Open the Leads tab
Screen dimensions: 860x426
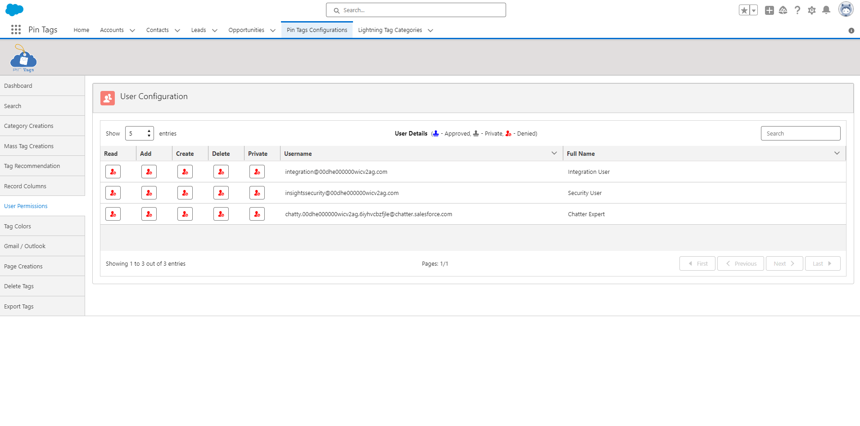click(199, 30)
